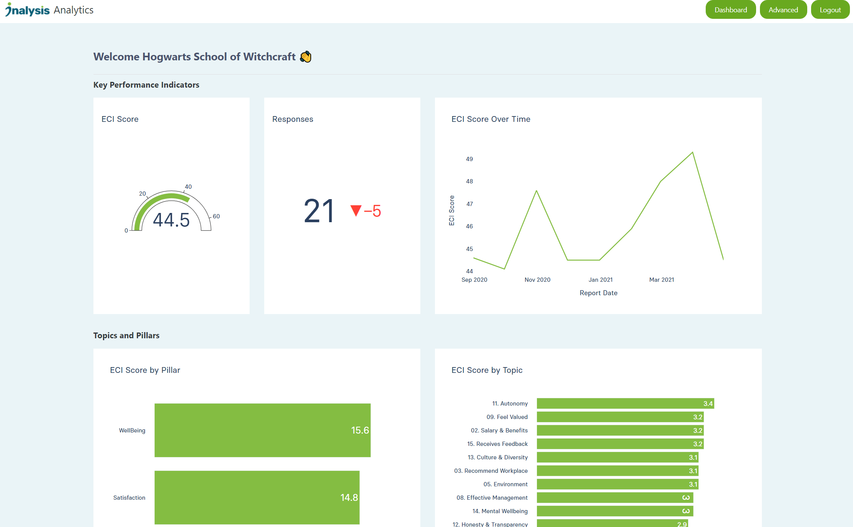Click the 08. Effective Management bar
853x527 pixels.
615,498
